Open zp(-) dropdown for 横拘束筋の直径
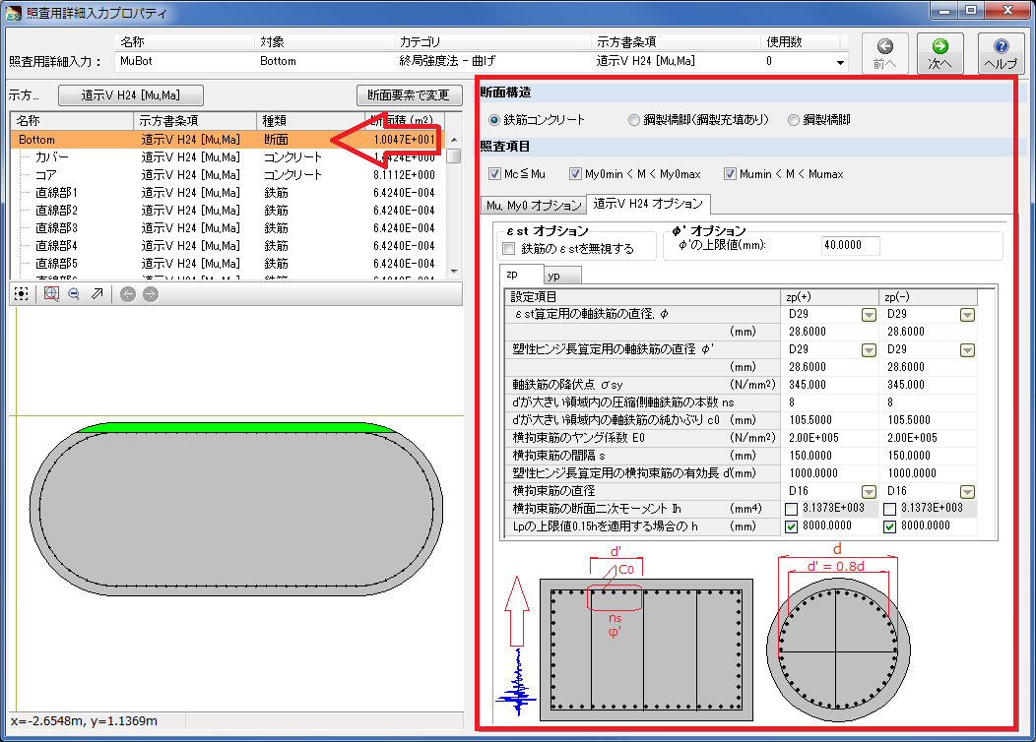 (x=967, y=491)
